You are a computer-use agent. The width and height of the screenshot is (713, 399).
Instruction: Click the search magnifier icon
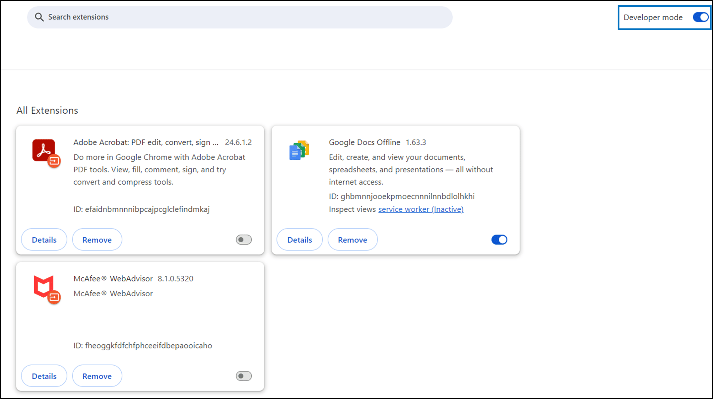click(x=39, y=17)
